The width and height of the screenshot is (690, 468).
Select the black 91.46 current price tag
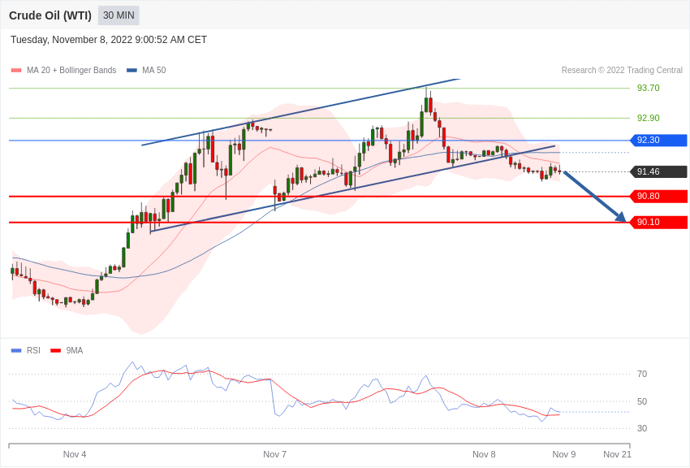(658, 171)
